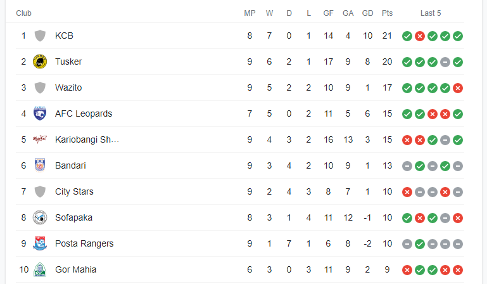Image resolution: width=487 pixels, height=284 pixels.
Task: Click the Gor Mahia club crest
Action: pos(40,269)
